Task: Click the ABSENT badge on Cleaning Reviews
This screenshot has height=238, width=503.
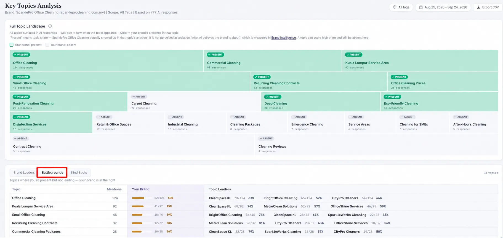Action: (266, 138)
